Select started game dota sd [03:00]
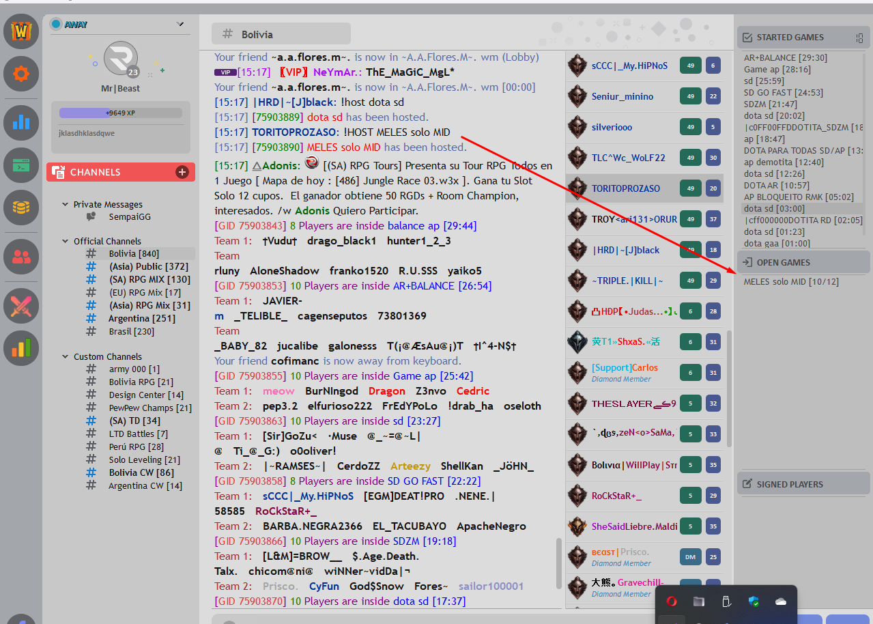Viewport: 873px width, 624px height. click(774, 209)
